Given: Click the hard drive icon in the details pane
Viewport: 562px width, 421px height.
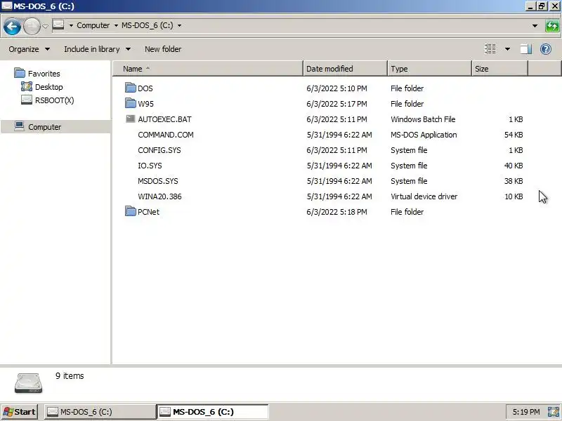Looking at the screenshot, I should pyautogui.click(x=28, y=383).
